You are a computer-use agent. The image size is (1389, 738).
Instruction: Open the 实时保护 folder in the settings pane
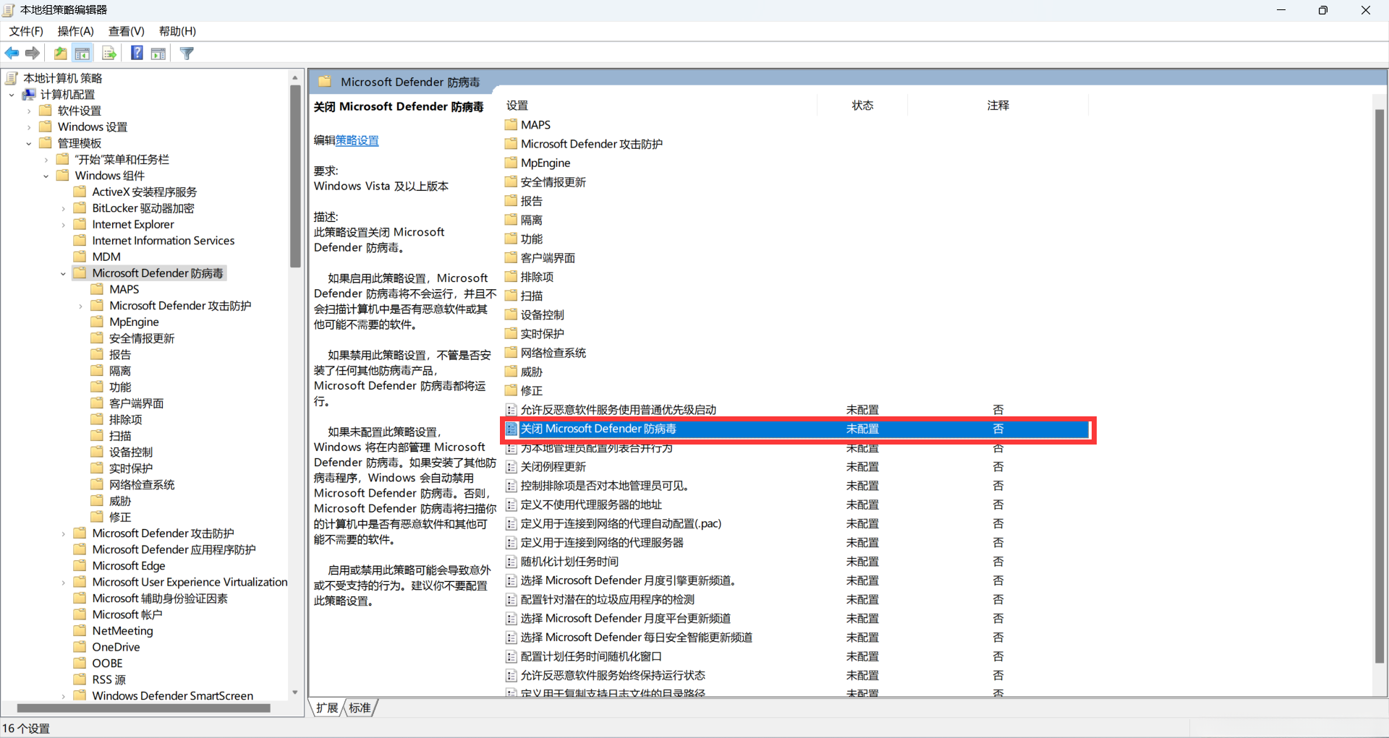542,333
